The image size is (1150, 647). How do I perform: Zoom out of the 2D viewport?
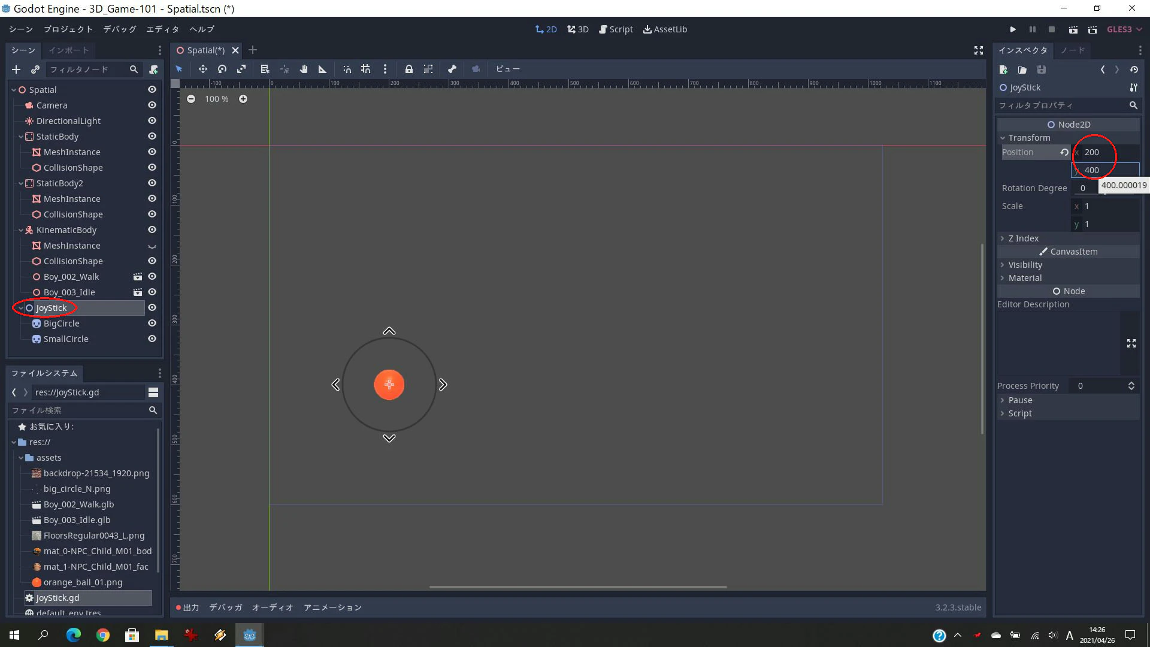[190, 99]
